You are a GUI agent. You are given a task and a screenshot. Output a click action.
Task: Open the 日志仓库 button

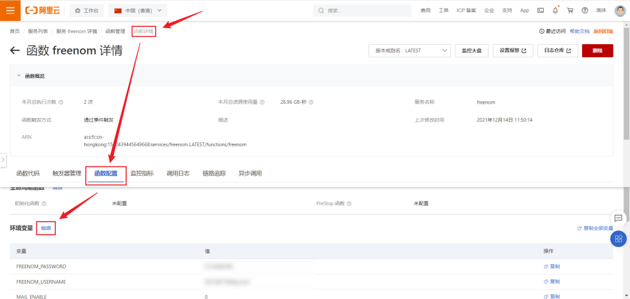click(557, 51)
